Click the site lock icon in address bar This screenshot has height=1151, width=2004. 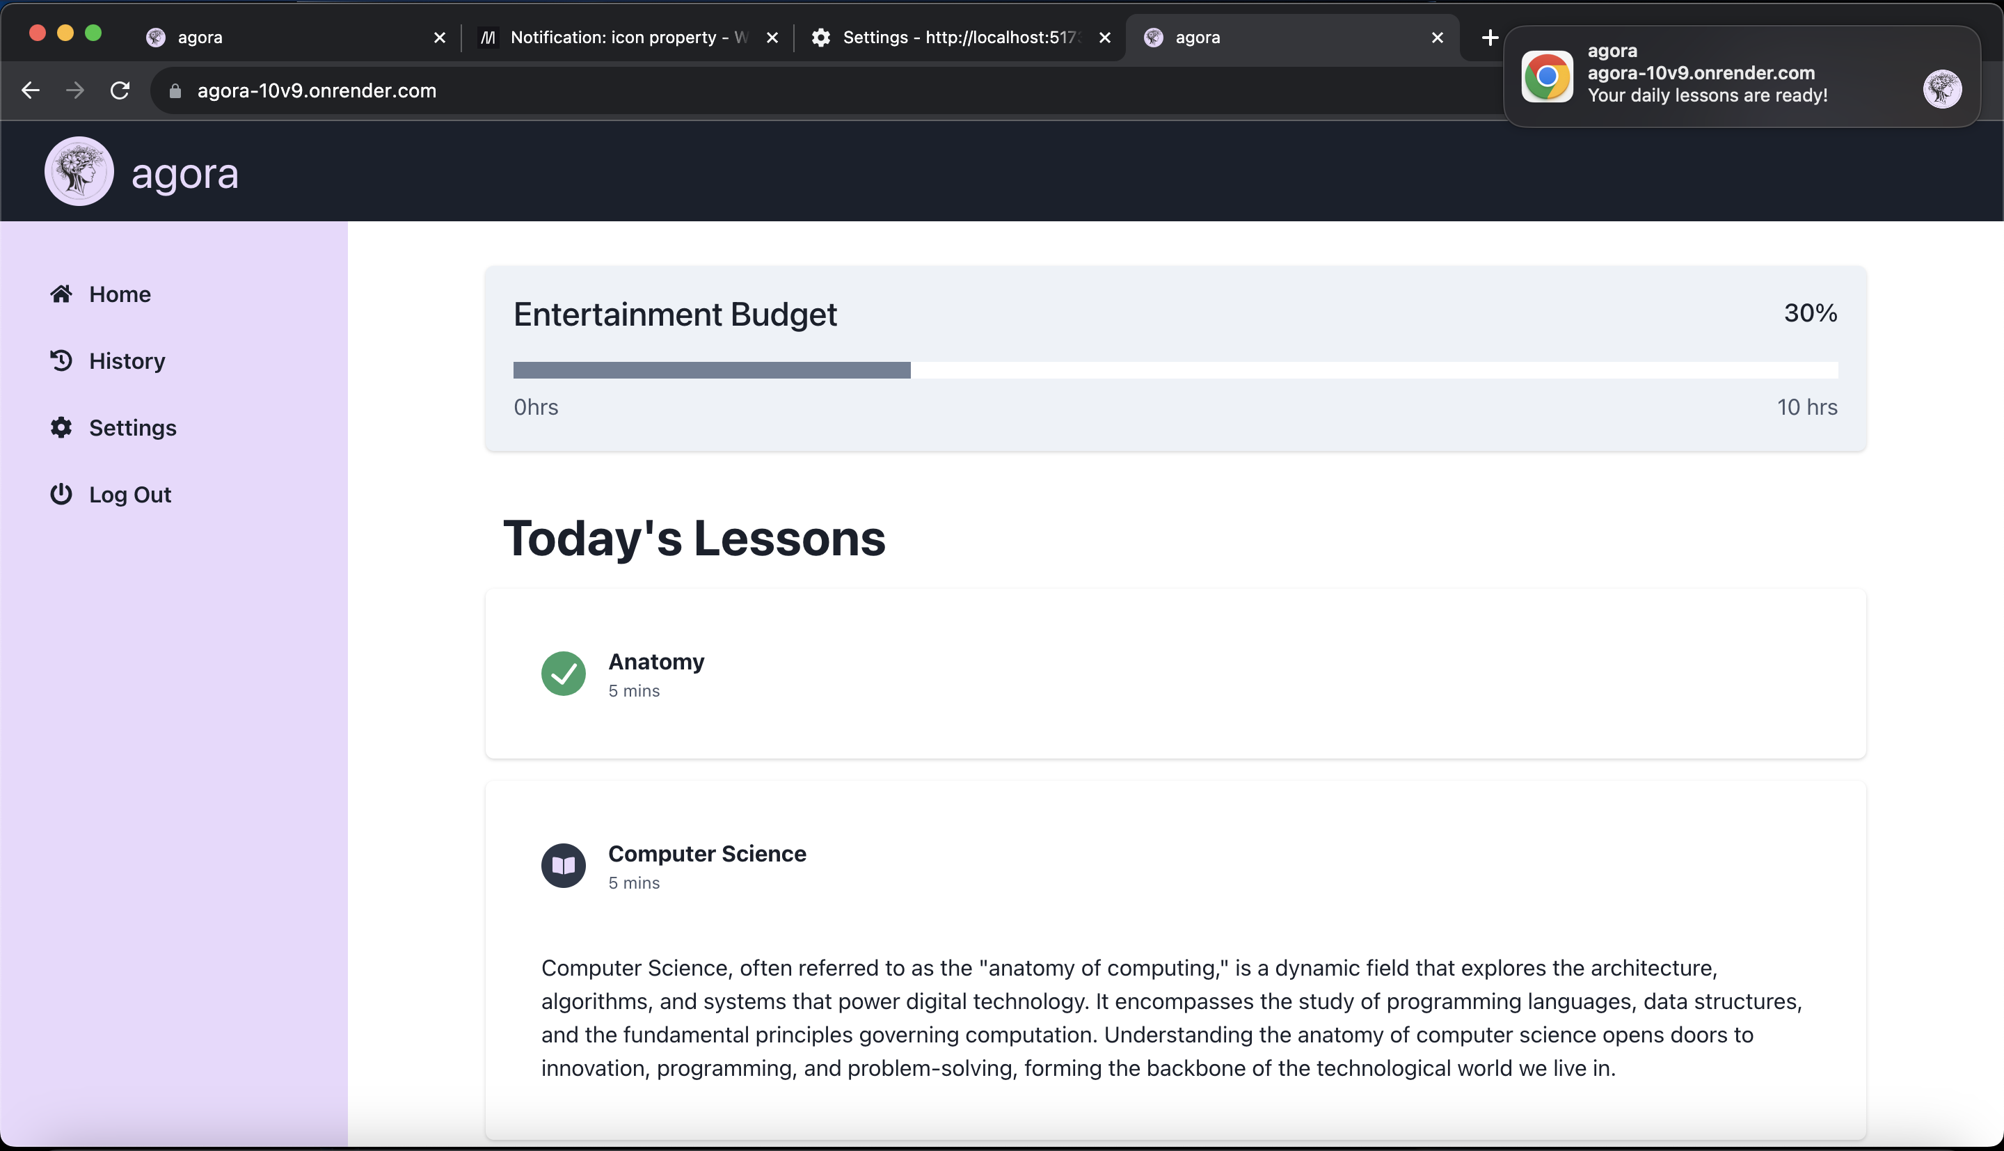click(175, 91)
